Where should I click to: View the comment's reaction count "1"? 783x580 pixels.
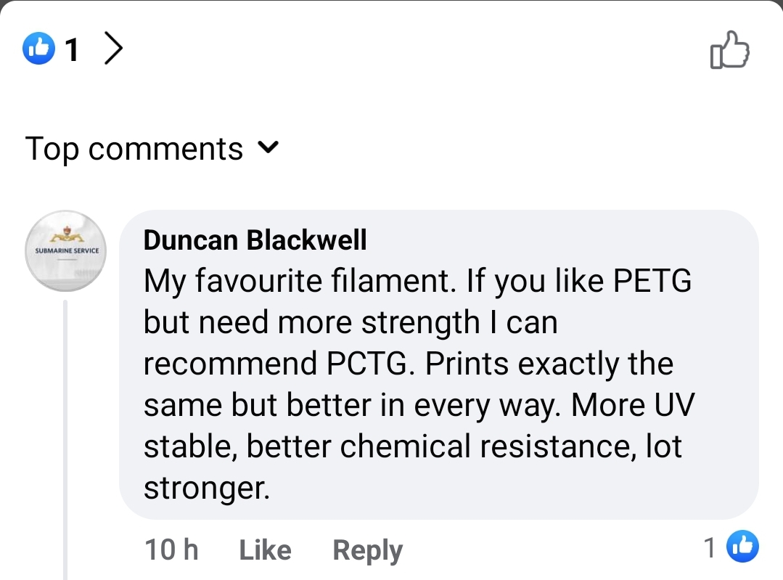pos(710,547)
